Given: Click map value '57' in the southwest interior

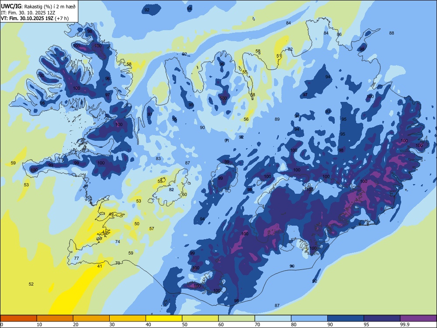Looking at the screenshot, I should point(152,228).
